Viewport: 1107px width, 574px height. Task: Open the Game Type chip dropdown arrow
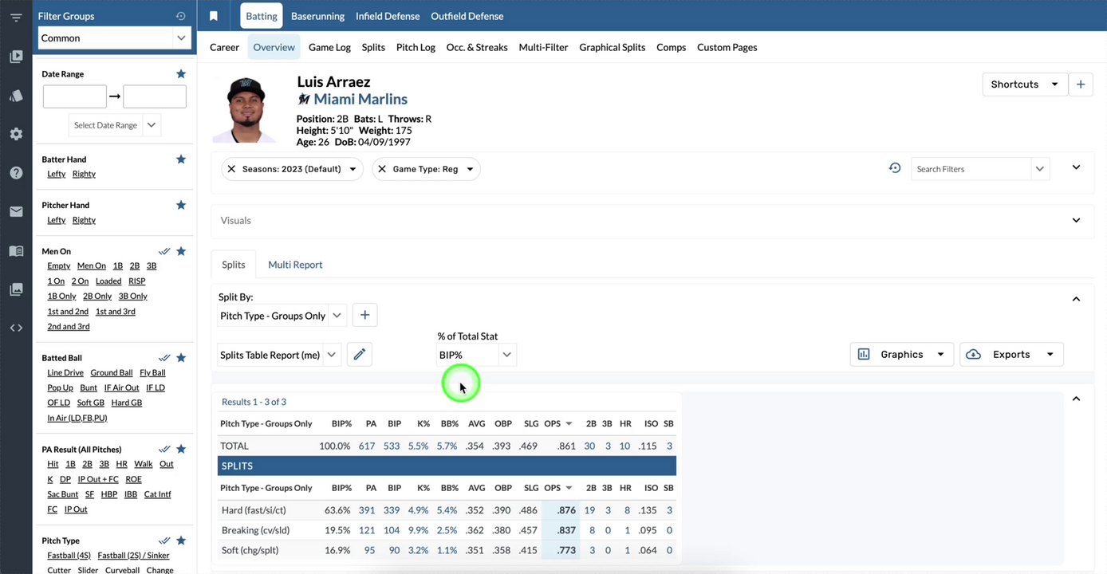click(470, 169)
